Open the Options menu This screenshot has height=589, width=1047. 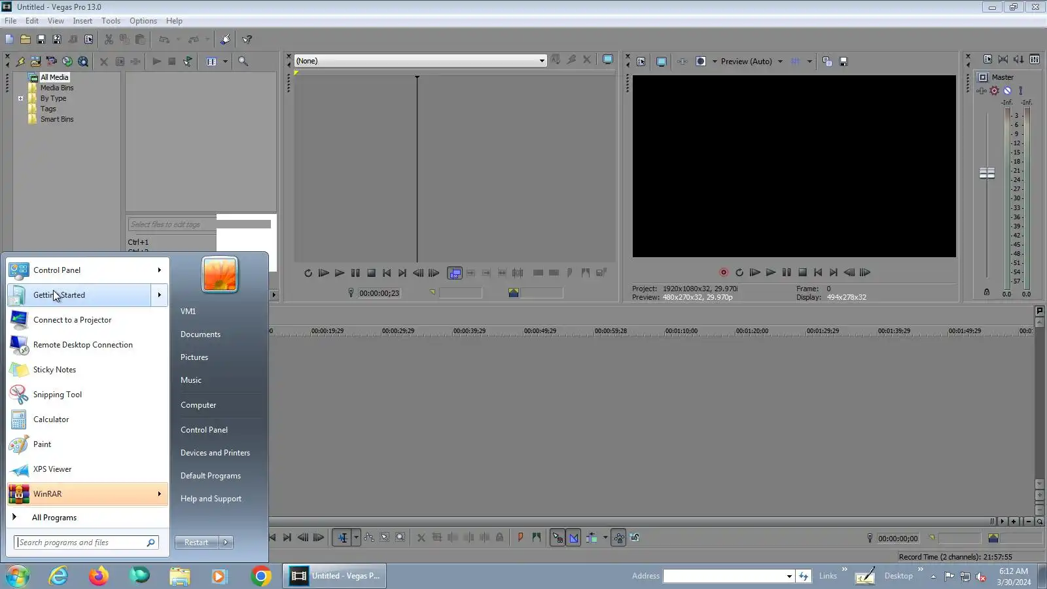coord(143,21)
